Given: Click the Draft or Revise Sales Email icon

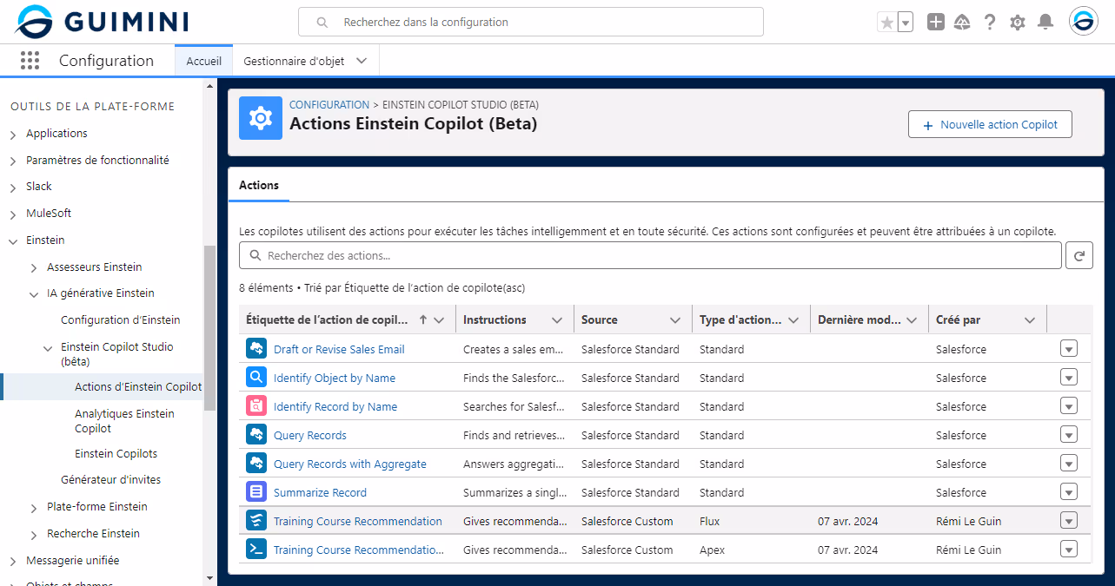Looking at the screenshot, I should [256, 349].
